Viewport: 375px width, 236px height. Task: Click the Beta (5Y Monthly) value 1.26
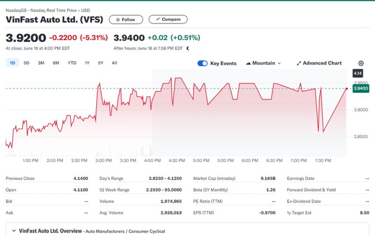click(x=270, y=190)
